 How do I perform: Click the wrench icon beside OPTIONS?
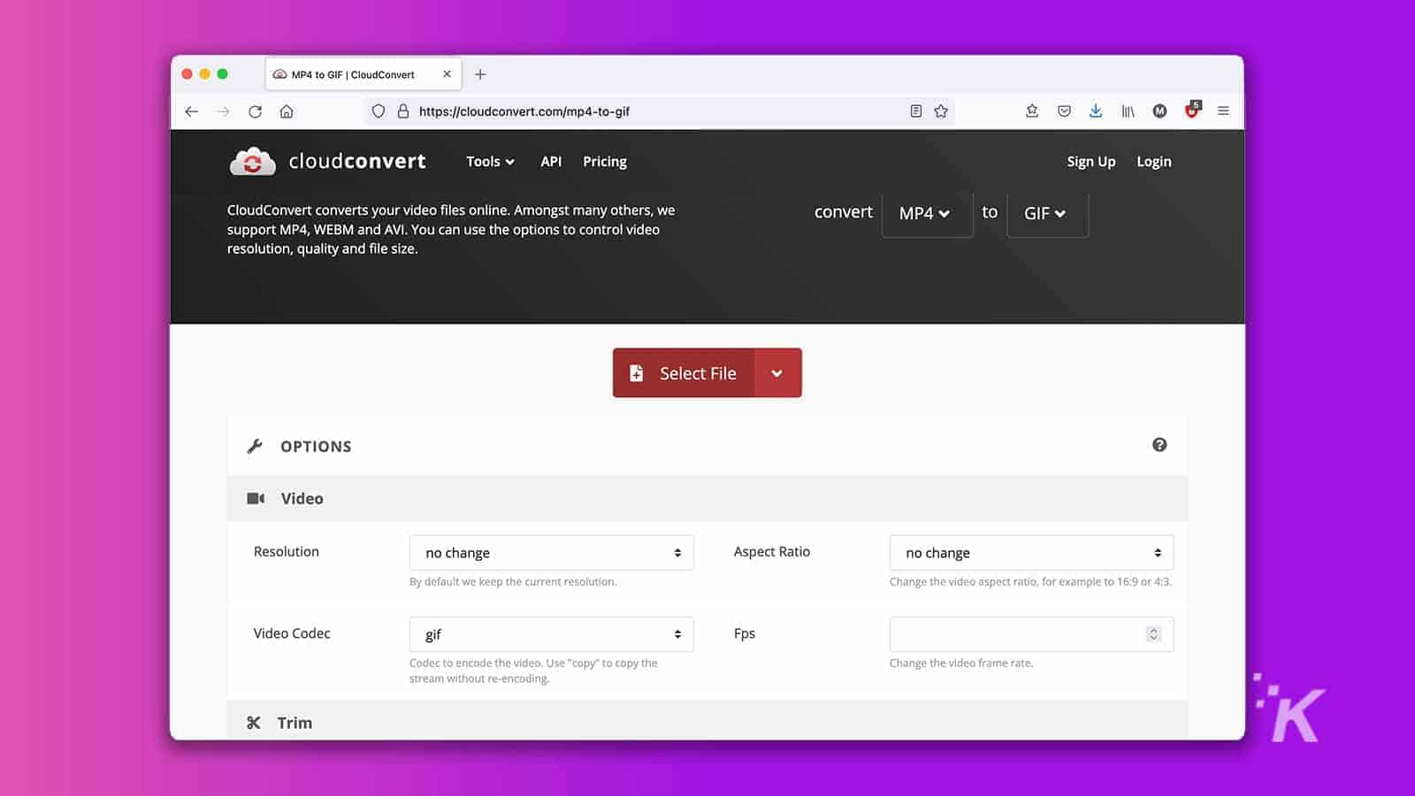pos(255,447)
